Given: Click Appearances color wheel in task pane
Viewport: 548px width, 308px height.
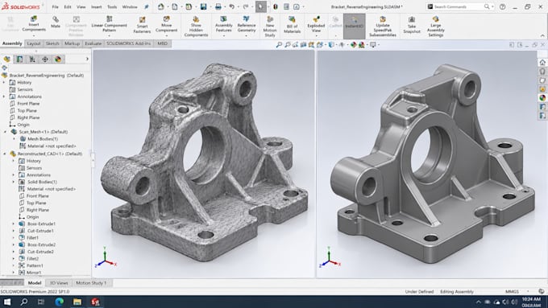Looking at the screenshot, I should pyautogui.click(x=542, y=97).
